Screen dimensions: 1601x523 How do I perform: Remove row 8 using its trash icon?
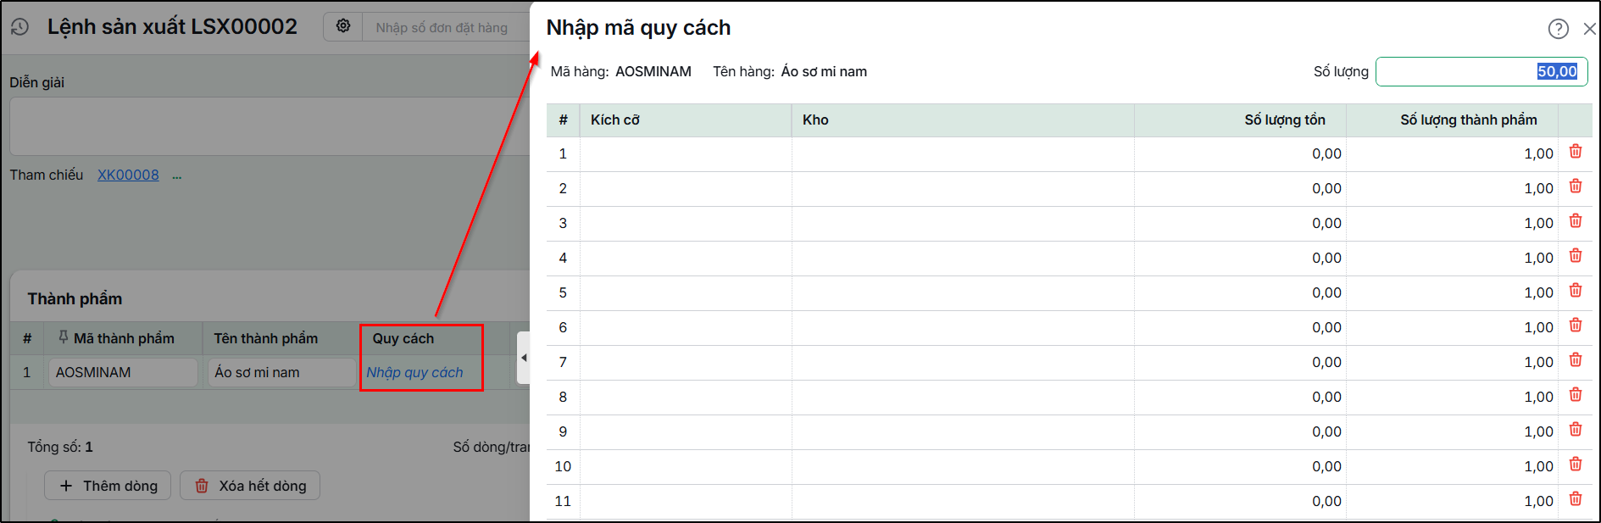tap(1576, 395)
